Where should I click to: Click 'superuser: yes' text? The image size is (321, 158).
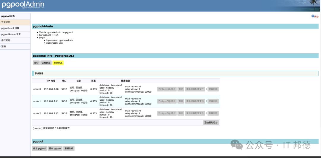pyautogui.click(x=54, y=43)
